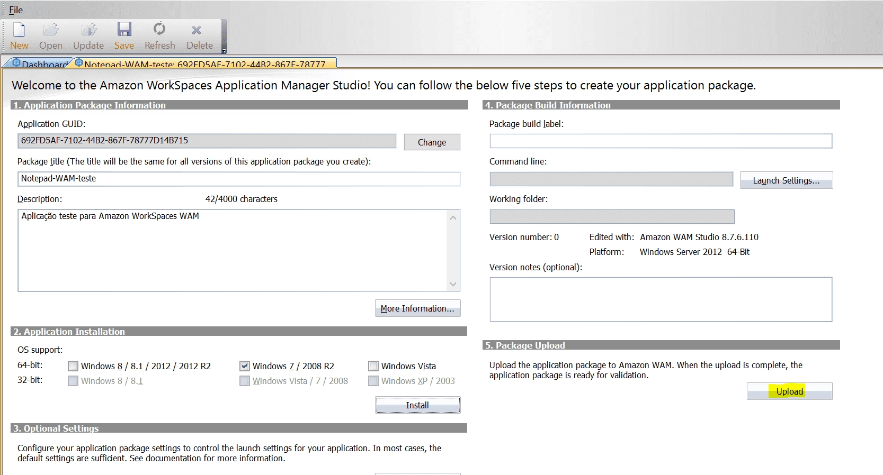Open Launch Settings dialog
This screenshot has height=475, width=883.
(786, 180)
